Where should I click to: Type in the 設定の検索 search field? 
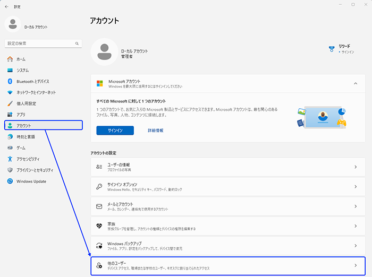tap(39, 43)
